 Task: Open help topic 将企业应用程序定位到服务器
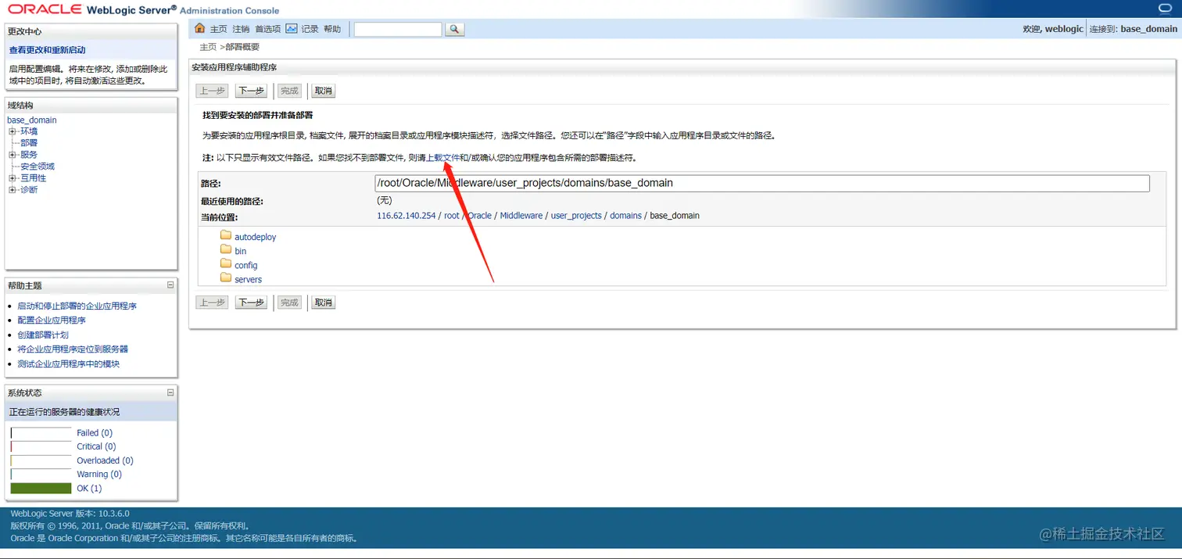tap(73, 349)
